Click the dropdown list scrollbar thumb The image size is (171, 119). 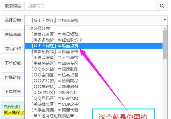(x=165, y=45)
